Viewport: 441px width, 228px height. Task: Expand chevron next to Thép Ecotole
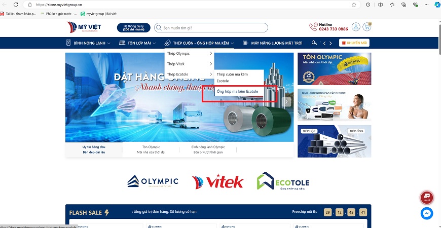(211, 74)
